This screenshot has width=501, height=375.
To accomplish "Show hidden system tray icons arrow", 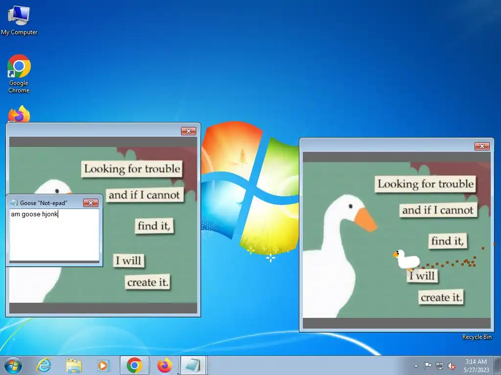I will point(416,366).
